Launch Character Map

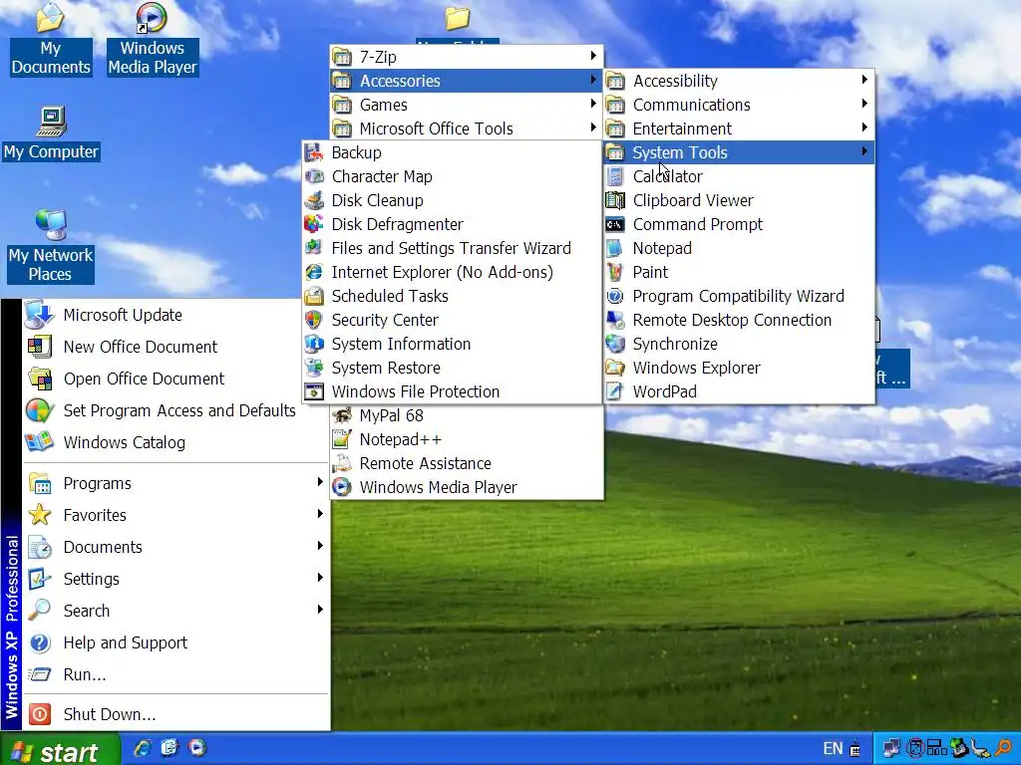[452, 177]
